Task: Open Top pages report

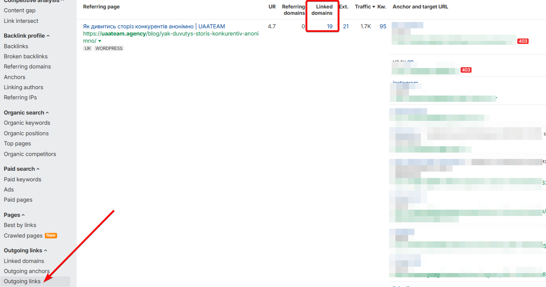Action: 17,144
